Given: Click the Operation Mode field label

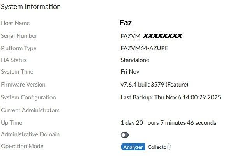Looking at the screenshot, I should [x=22, y=146].
